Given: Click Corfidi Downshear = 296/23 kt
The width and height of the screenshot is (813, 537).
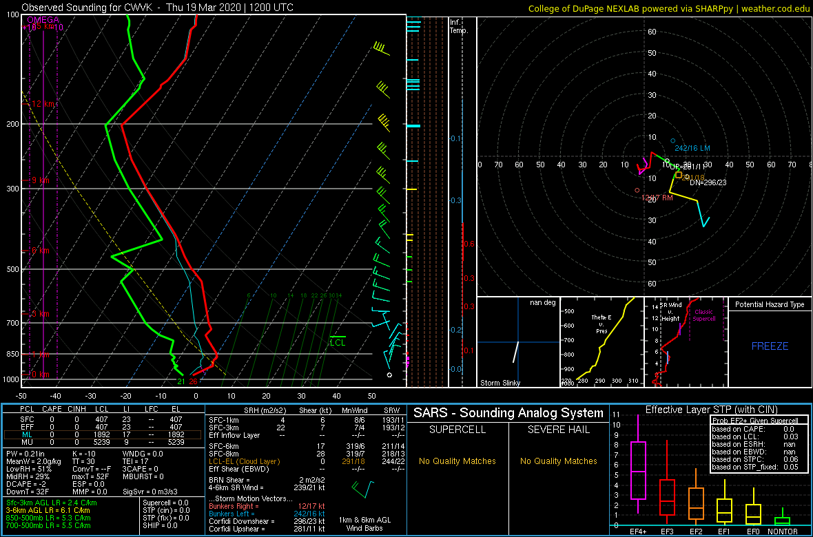Looking at the screenshot, I should coord(267,521).
